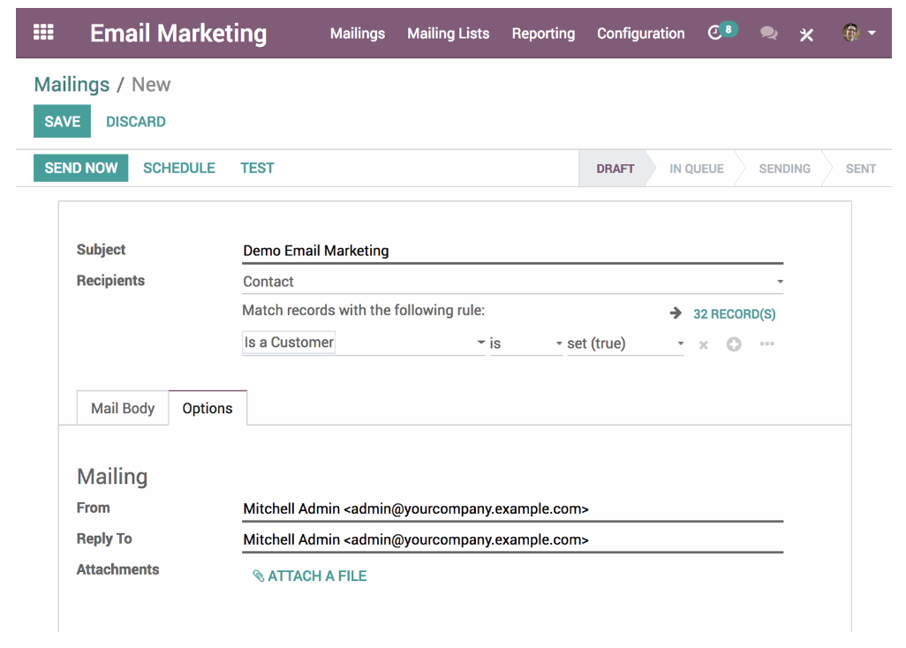
Task: View the 32 RECORD(S) link
Action: (735, 313)
